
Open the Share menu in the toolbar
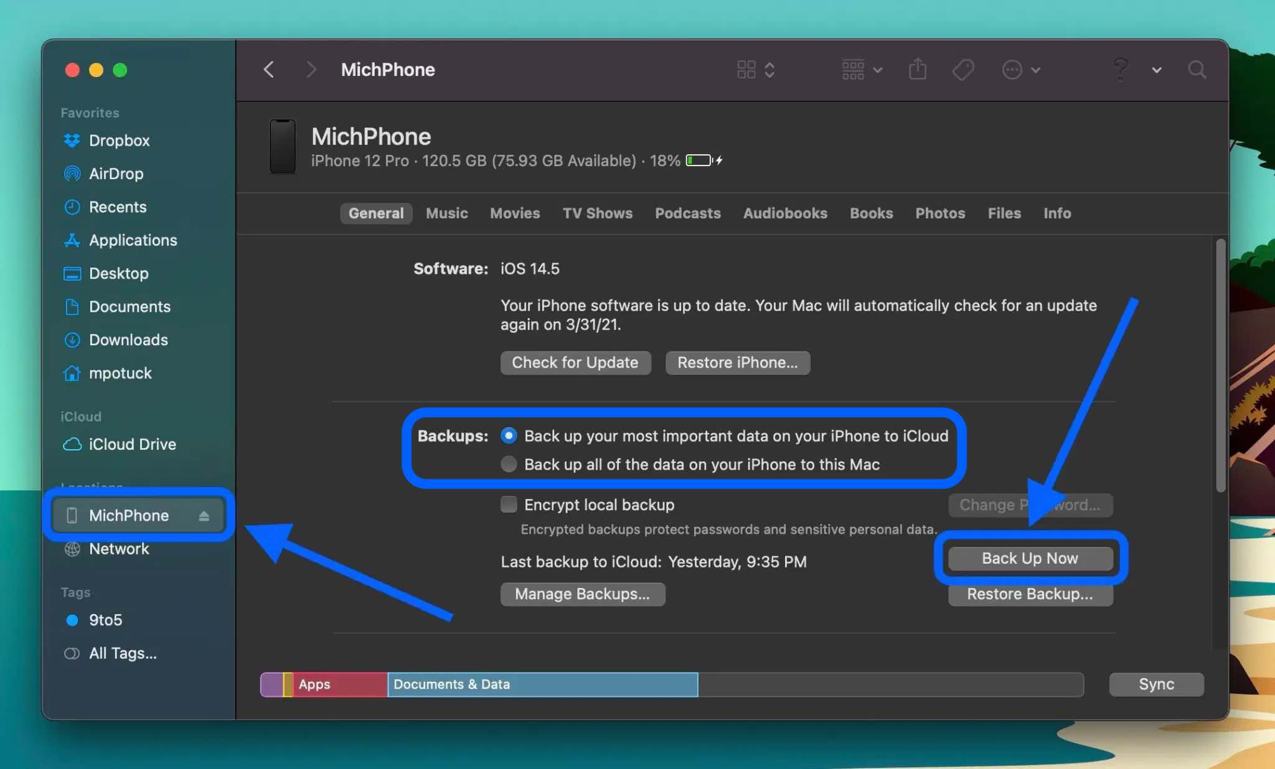pos(917,70)
